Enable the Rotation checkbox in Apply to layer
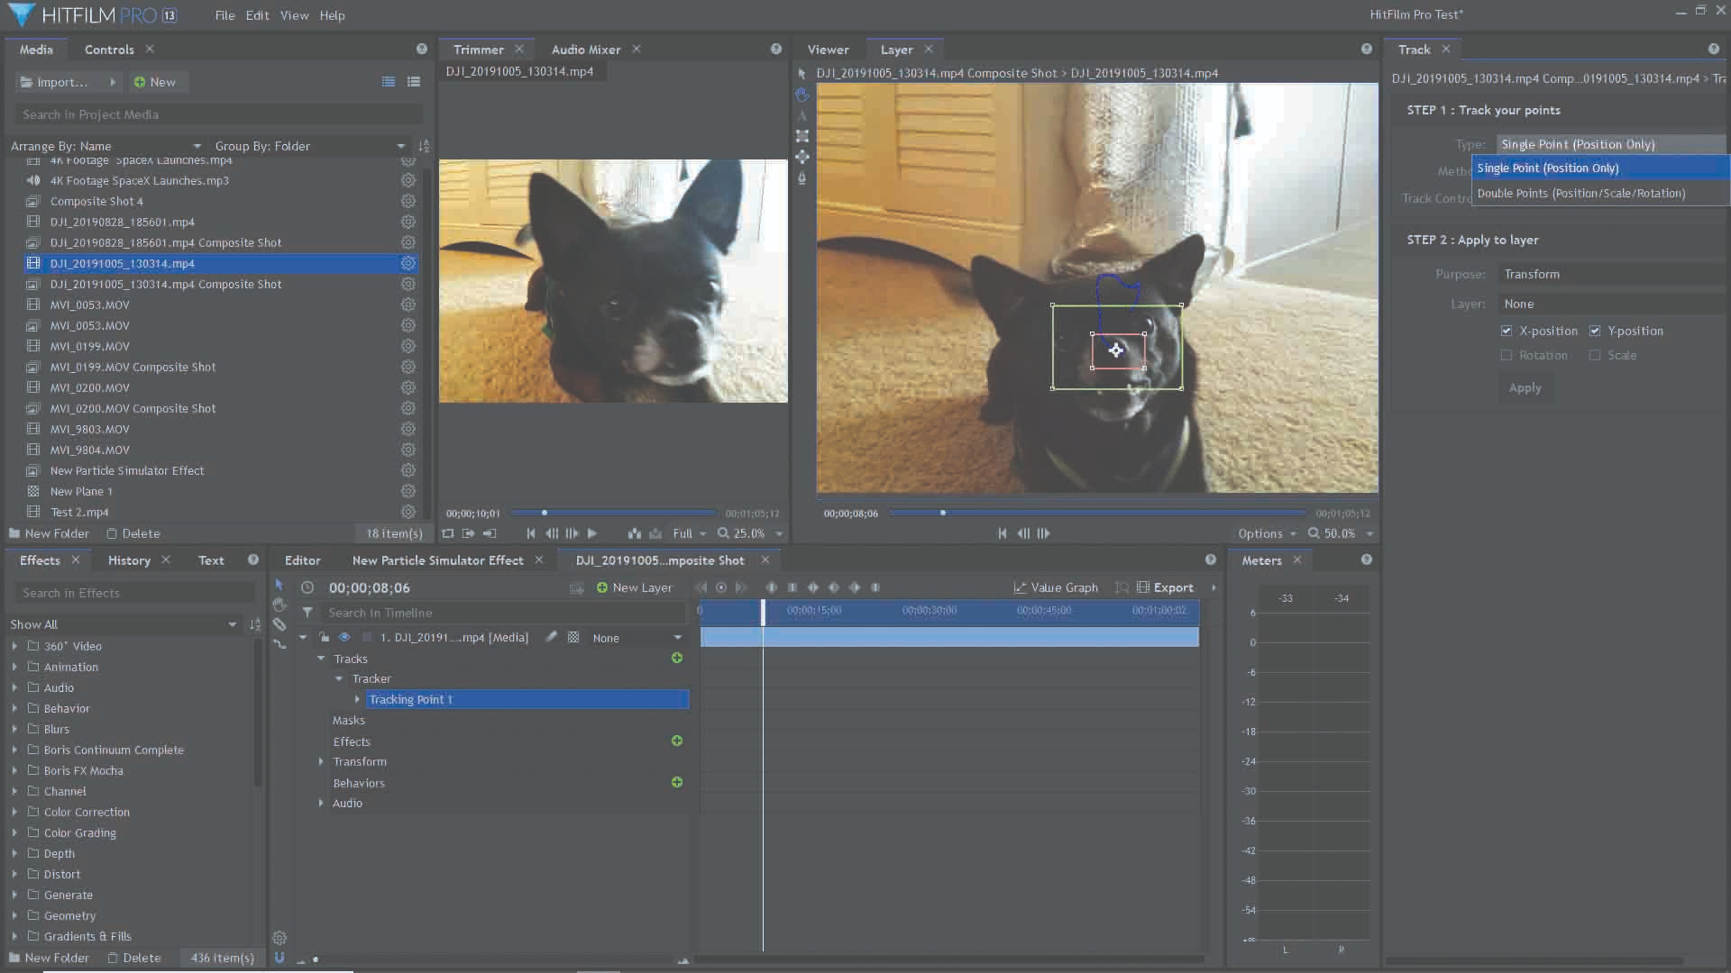This screenshot has height=973, width=1731. [x=1507, y=355]
